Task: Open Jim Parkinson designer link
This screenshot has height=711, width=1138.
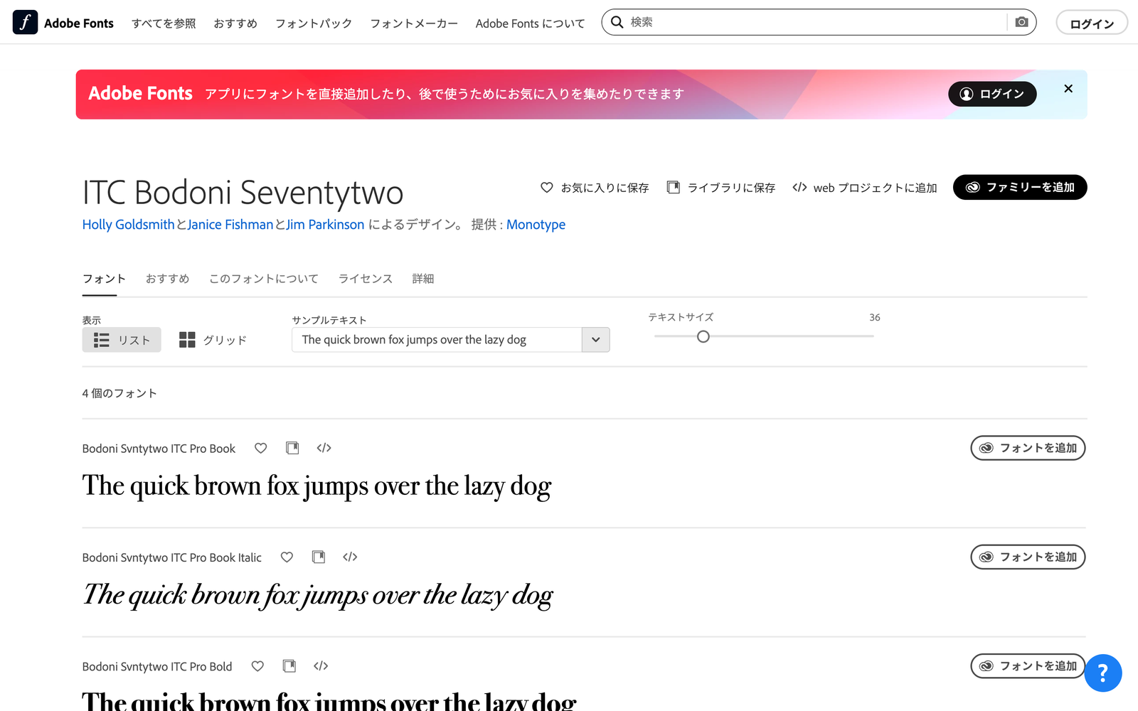Action: tap(325, 225)
